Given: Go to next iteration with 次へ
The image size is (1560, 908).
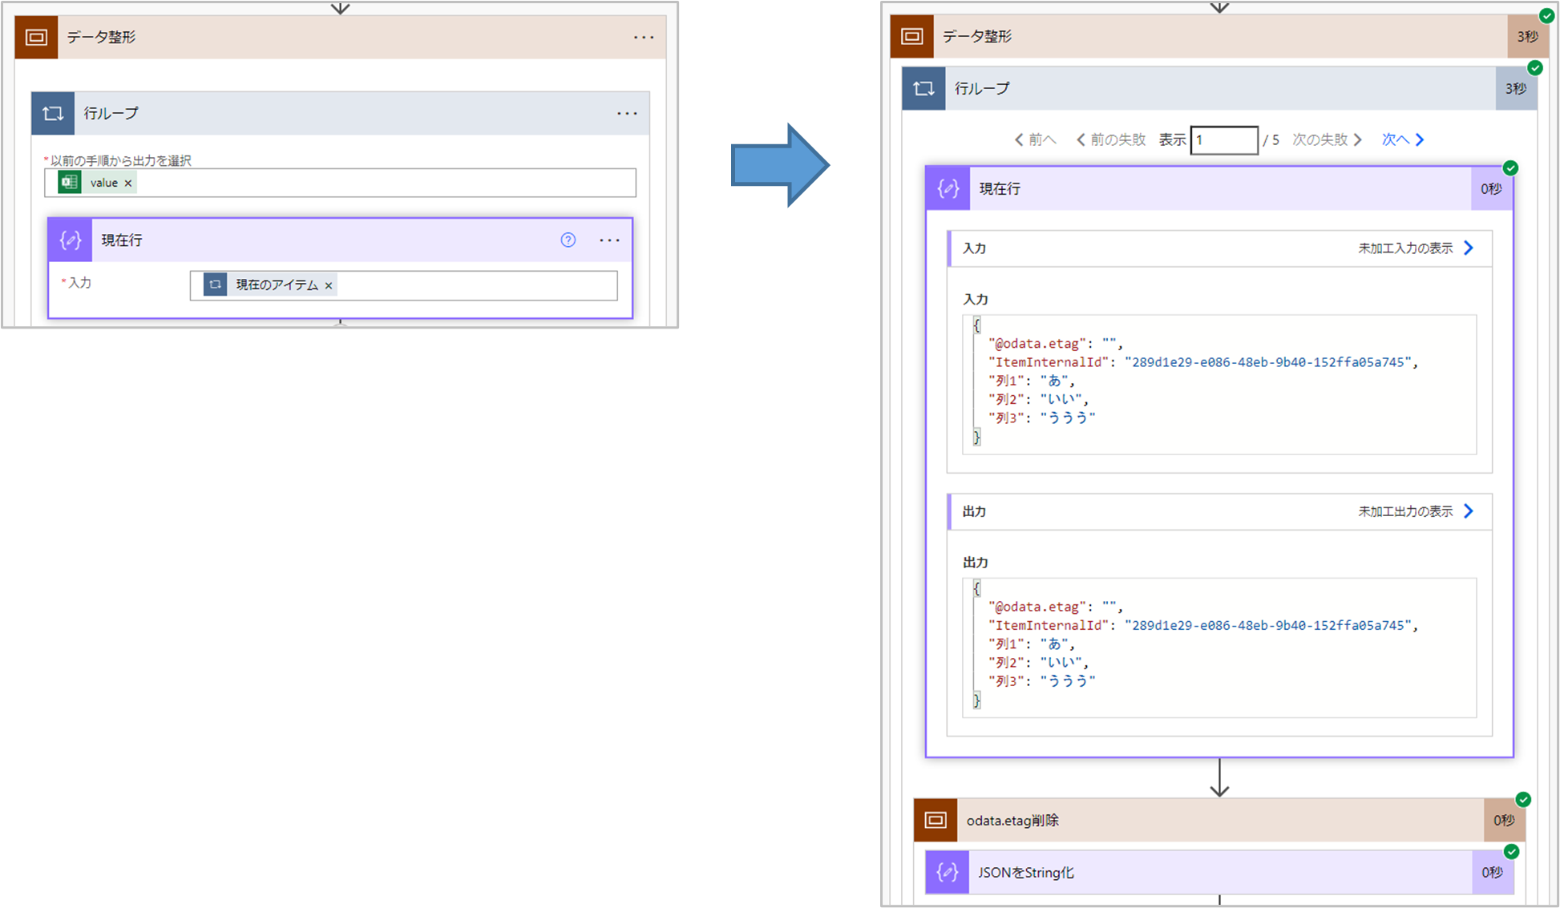Looking at the screenshot, I should (x=1402, y=139).
